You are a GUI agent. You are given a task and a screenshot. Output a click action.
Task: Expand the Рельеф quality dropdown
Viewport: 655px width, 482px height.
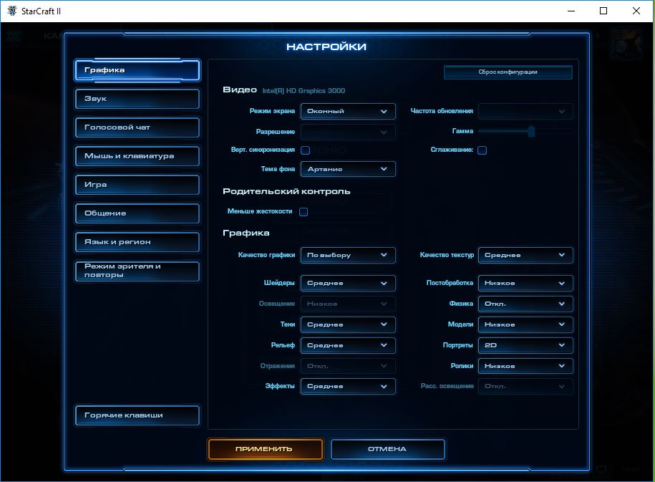[x=348, y=345]
